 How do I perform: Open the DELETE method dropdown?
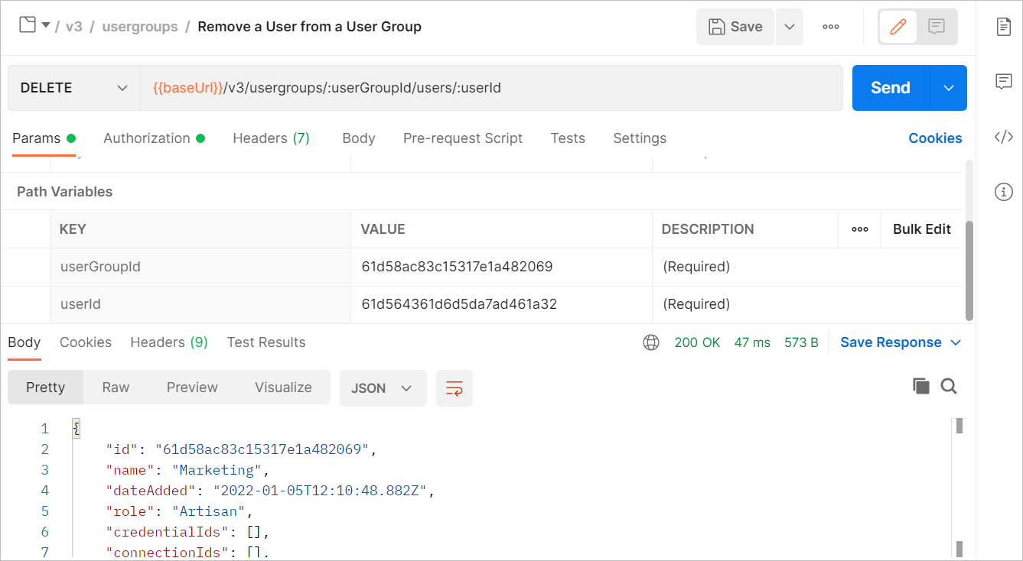(x=73, y=87)
